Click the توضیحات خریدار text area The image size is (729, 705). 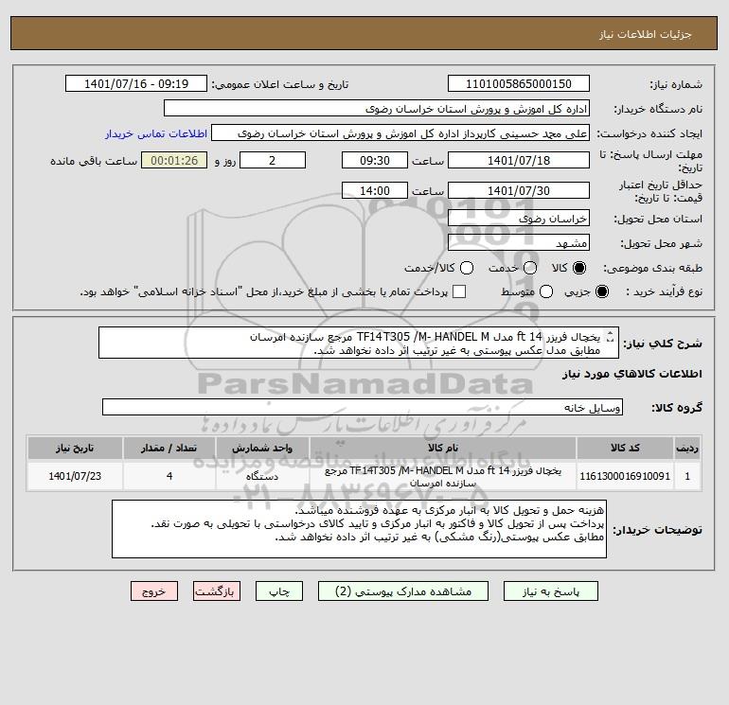pos(359,529)
